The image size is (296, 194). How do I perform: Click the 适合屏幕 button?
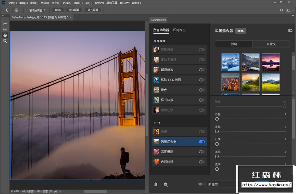pyautogui.click(x=75, y=10)
